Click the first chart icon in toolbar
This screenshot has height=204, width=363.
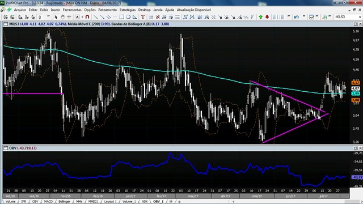[x=6, y=17]
